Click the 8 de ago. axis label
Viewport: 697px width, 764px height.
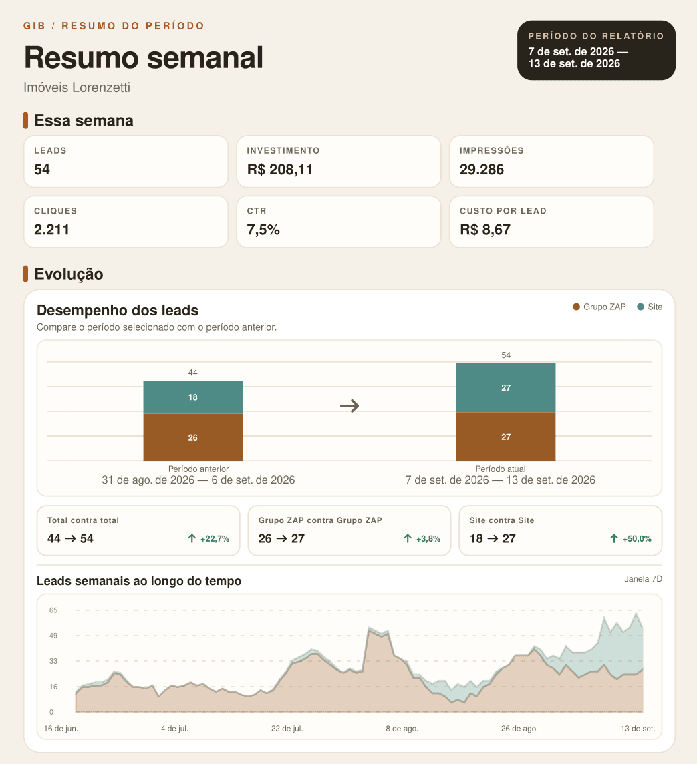pos(402,729)
